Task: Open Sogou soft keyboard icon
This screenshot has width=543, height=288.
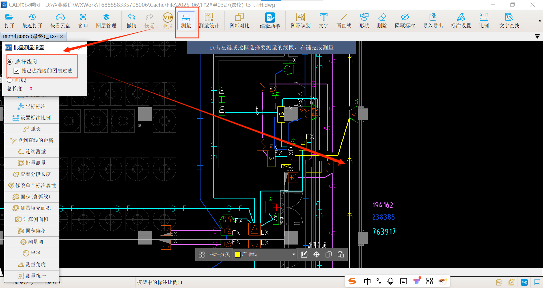Action: tap(404, 281)
